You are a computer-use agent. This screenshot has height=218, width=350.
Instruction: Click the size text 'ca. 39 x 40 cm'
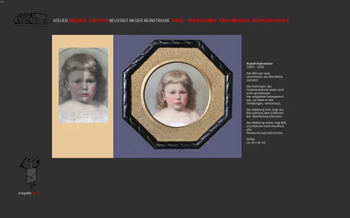256,142
